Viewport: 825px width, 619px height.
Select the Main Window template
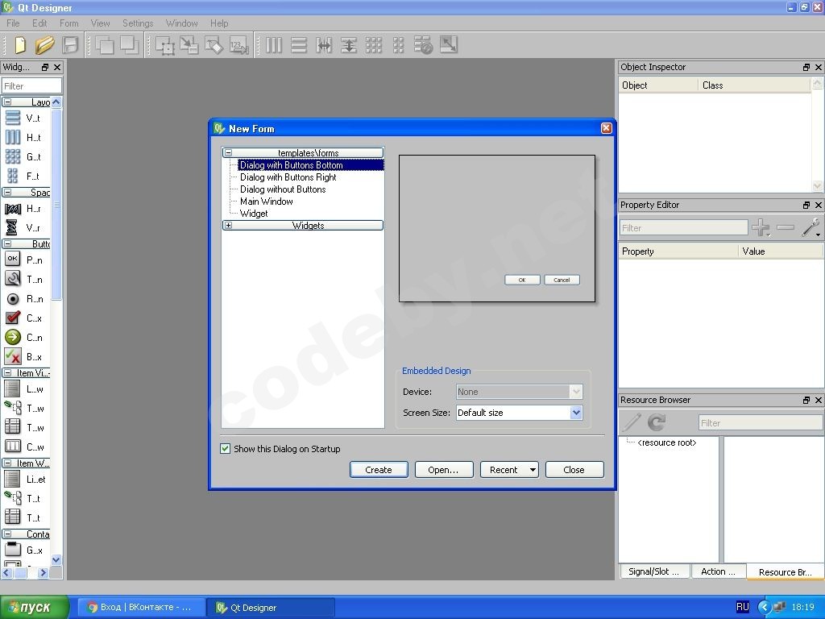pos(267,201)
